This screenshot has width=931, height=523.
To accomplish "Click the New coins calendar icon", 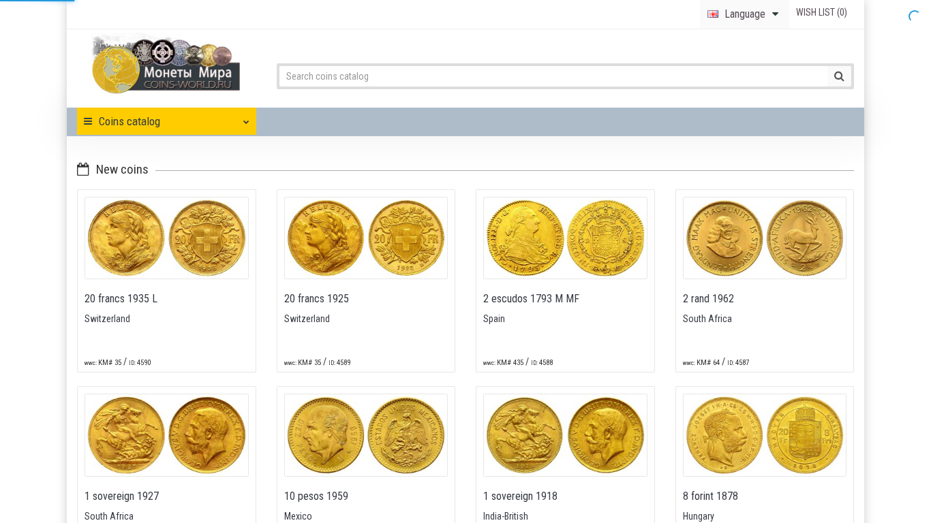I will pyautogui.click(x=83, y=170).
